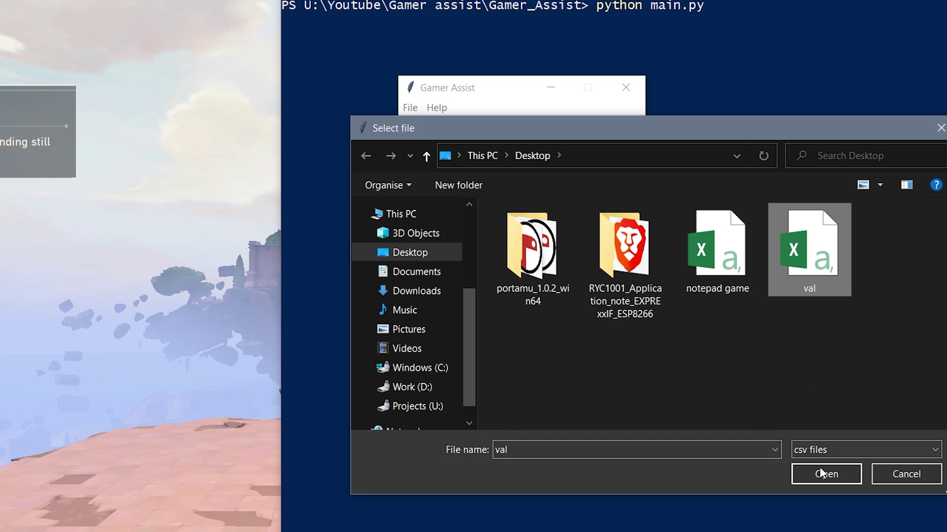Open the csv files type dropdown
The width and height of the screenshot is (947, 532).
866,449
